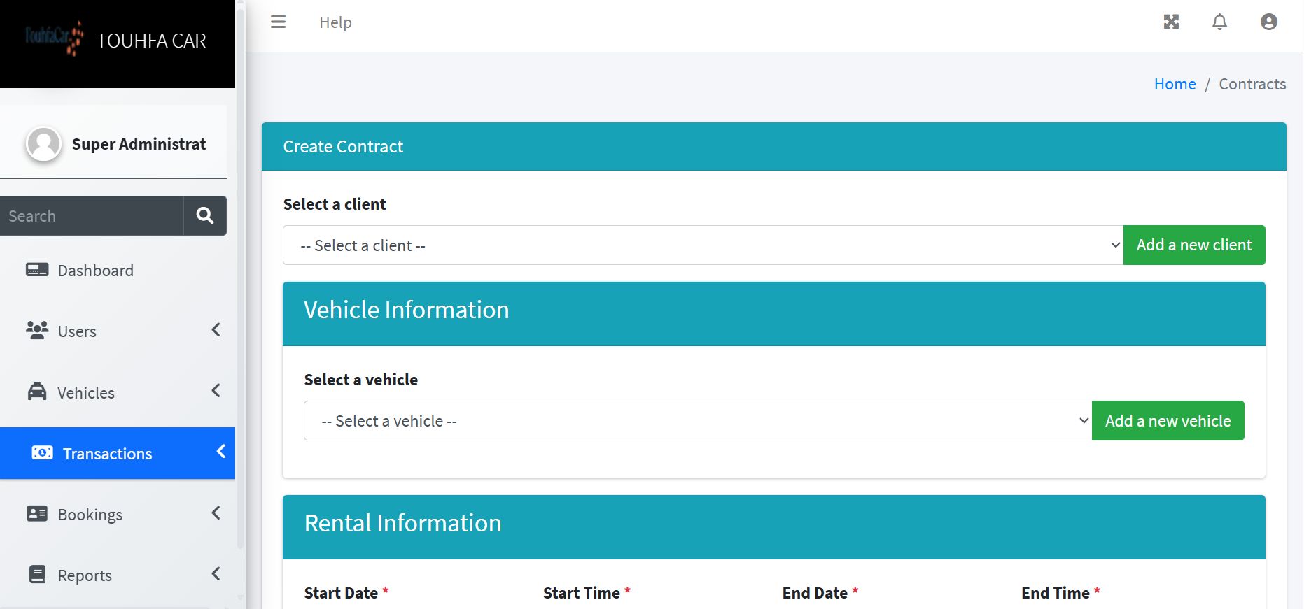Open the notifications bell
This screenshot has height=609, width=1304.
click(1219, 22)
